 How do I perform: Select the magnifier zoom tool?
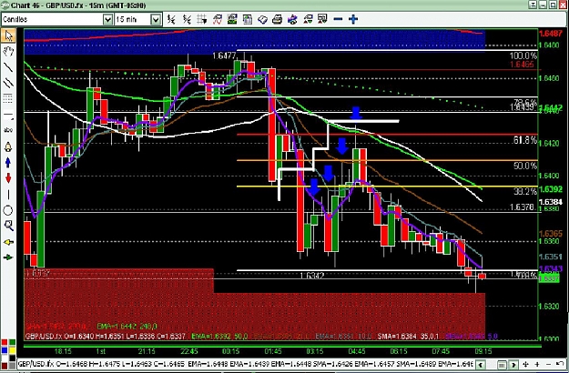[8, 226]
